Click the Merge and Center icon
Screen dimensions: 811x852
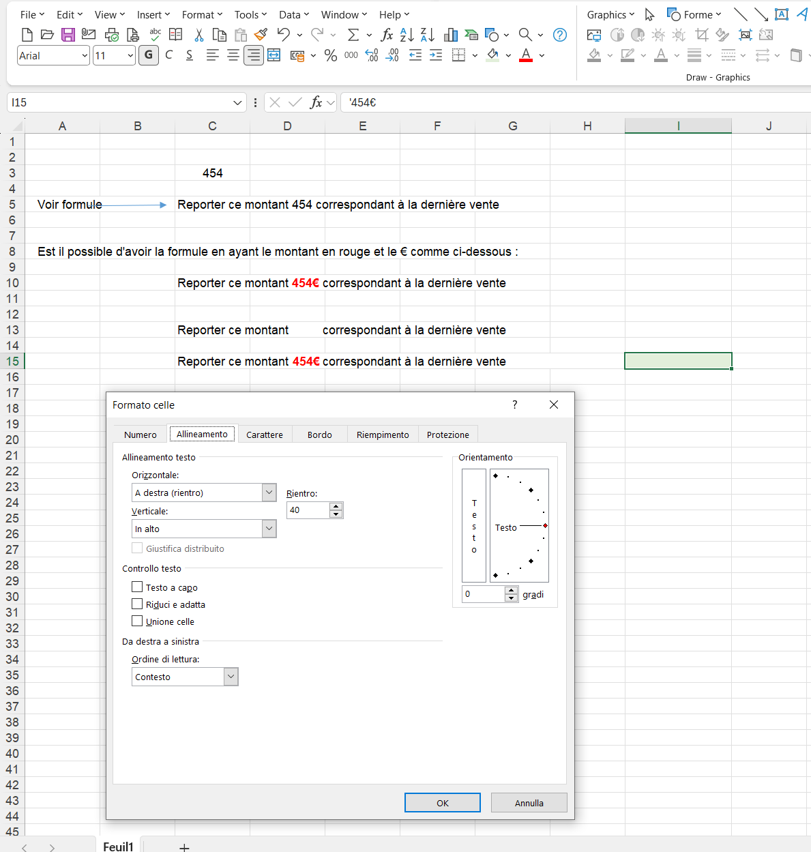[x=274, y=55]
